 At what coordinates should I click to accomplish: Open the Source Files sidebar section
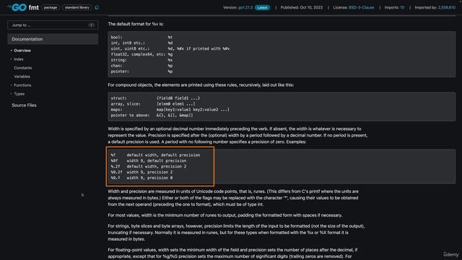pos(24,105)
